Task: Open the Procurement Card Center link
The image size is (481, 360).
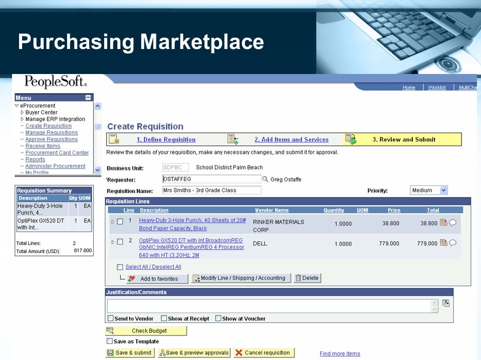Action: pyautogui.click(x=57, y=153)
